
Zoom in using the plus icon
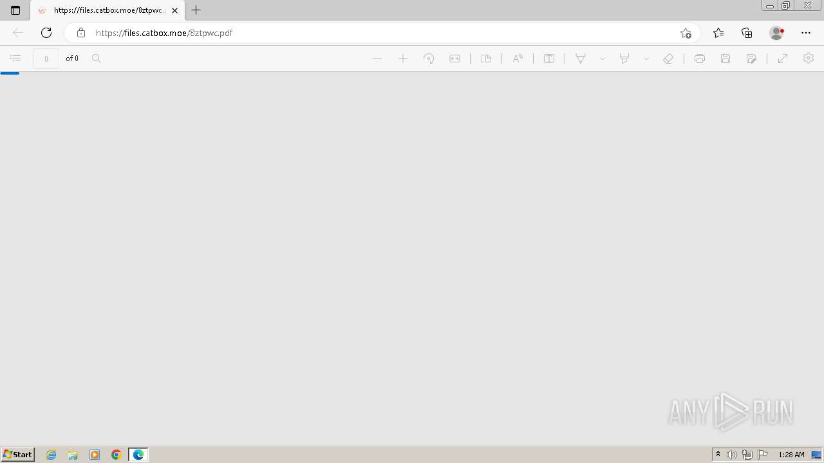(403, 59)
